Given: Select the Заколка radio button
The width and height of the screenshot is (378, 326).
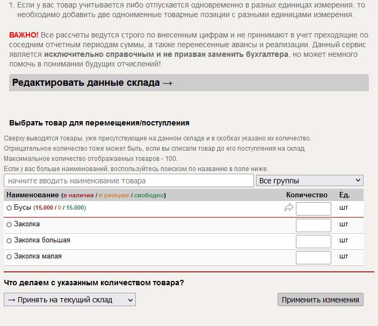Looking at the screenshot, I should coord(9,225).
